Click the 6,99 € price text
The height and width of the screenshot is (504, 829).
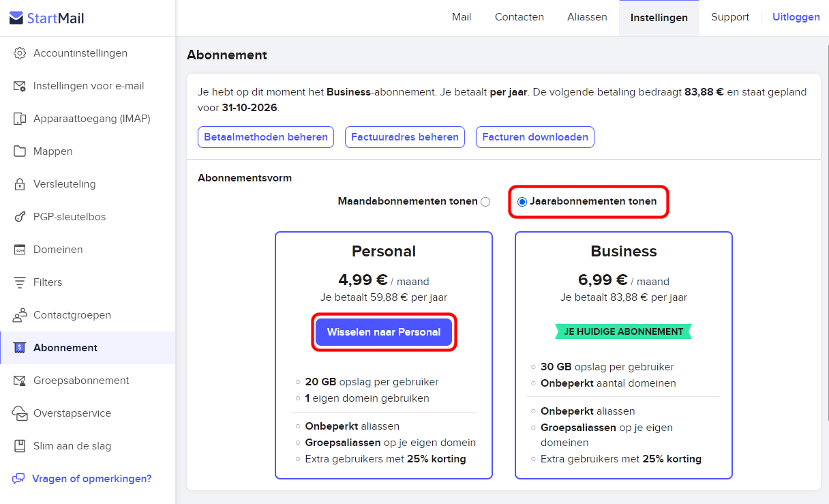tap(603, 280)
